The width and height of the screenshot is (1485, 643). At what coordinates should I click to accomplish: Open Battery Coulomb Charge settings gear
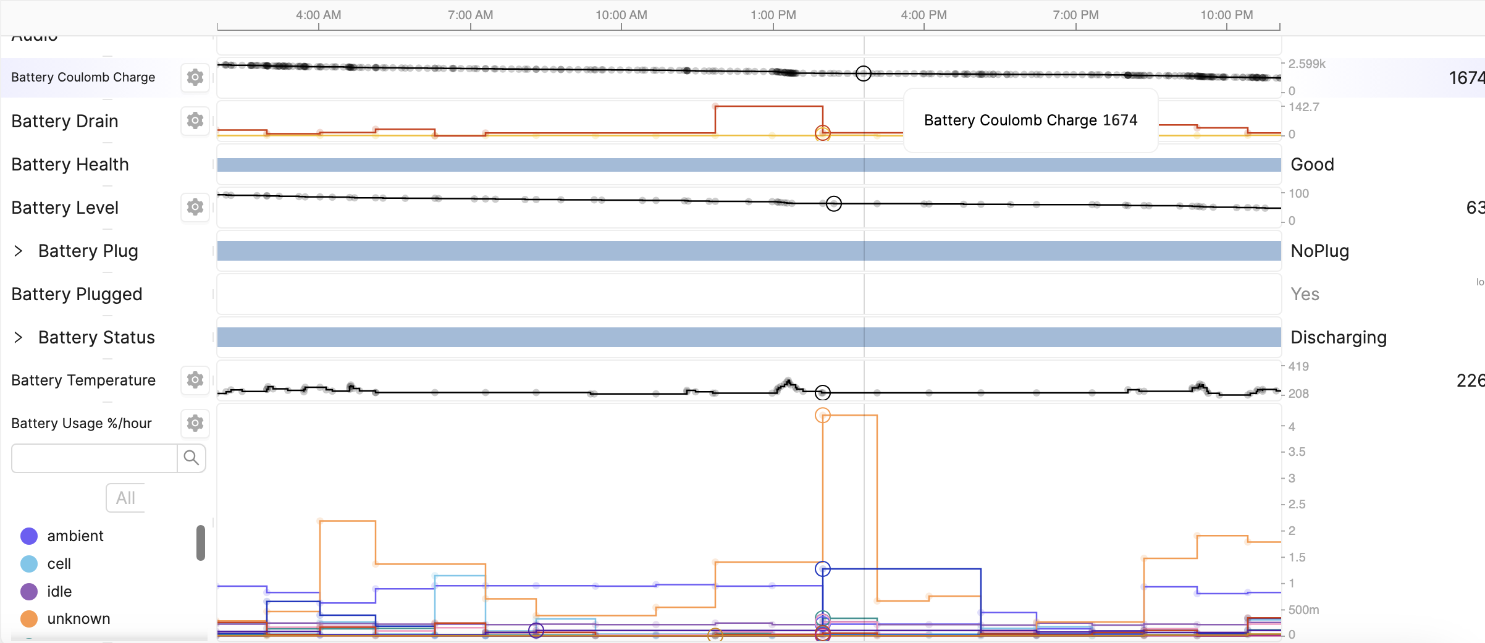(195, 77)
